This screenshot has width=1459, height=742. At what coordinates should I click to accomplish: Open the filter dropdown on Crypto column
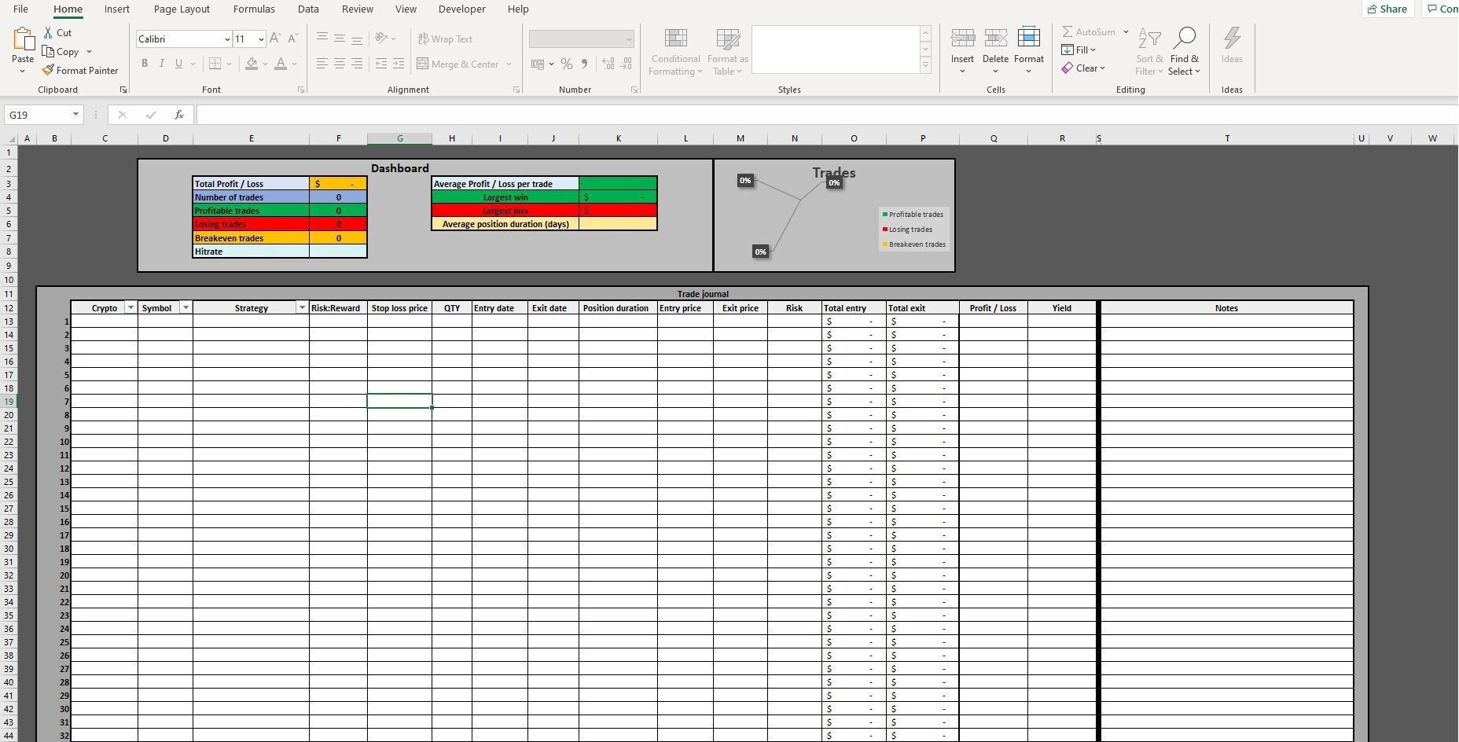[x=130, y=307]
